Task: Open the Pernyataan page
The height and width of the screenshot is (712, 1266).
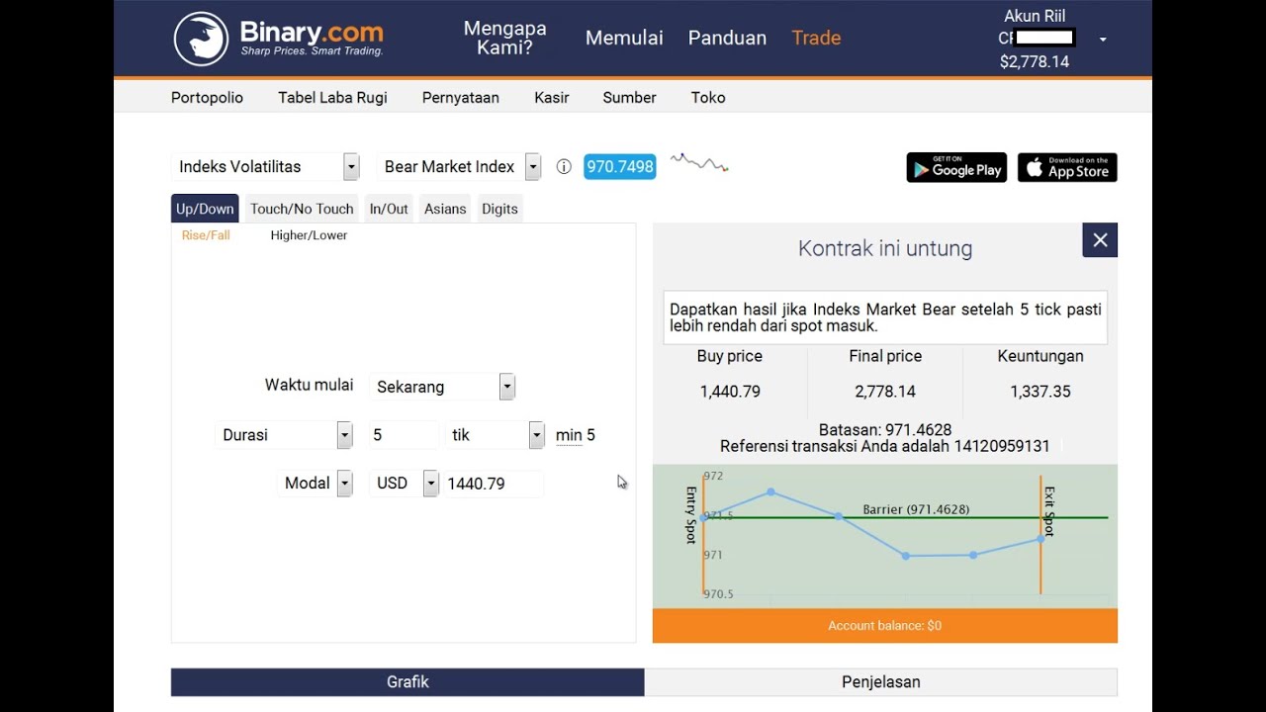Action: tap(461, 98)
